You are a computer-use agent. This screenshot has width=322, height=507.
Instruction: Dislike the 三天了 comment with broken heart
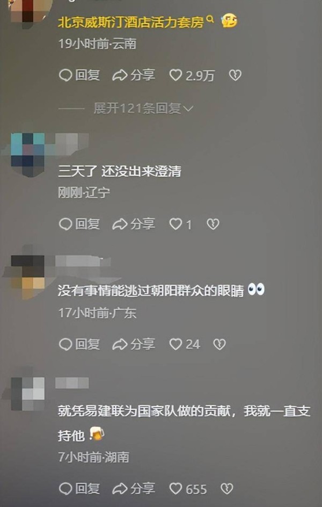pos(213,224)
